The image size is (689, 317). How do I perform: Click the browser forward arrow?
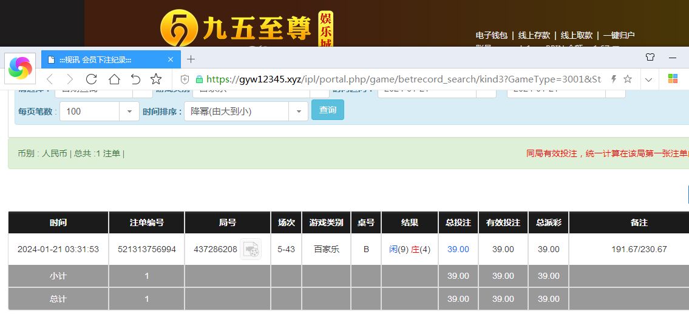coord(70,79)
